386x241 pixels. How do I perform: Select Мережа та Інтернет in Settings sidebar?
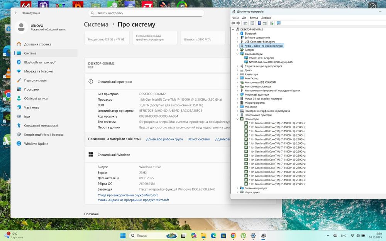[46, 71]
